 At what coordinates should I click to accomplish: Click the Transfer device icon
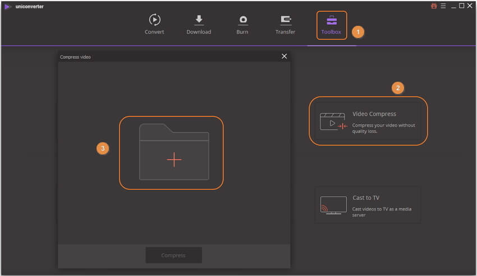coord(286,20)
